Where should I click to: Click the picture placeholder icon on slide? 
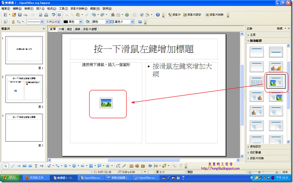point(106,103)
